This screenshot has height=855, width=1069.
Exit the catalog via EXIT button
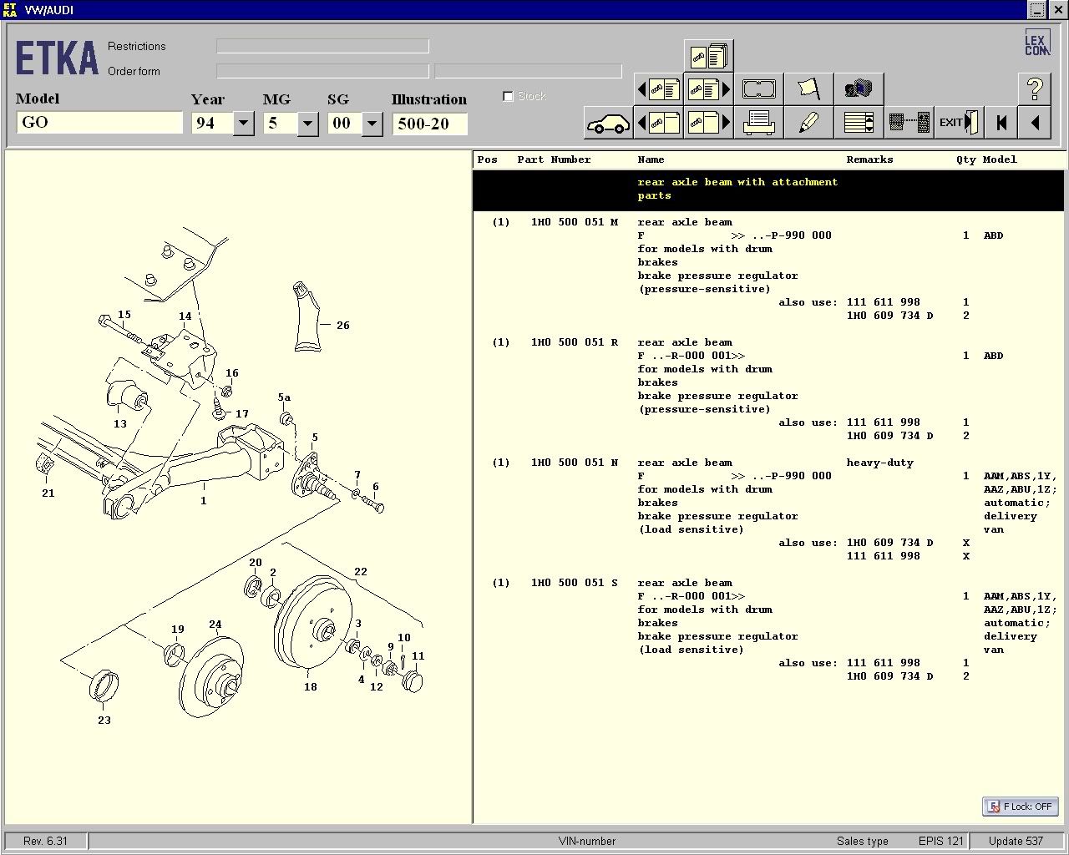[959, 123]
